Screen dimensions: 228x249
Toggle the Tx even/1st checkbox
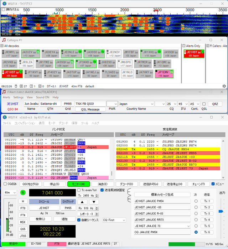pos(79,190)
